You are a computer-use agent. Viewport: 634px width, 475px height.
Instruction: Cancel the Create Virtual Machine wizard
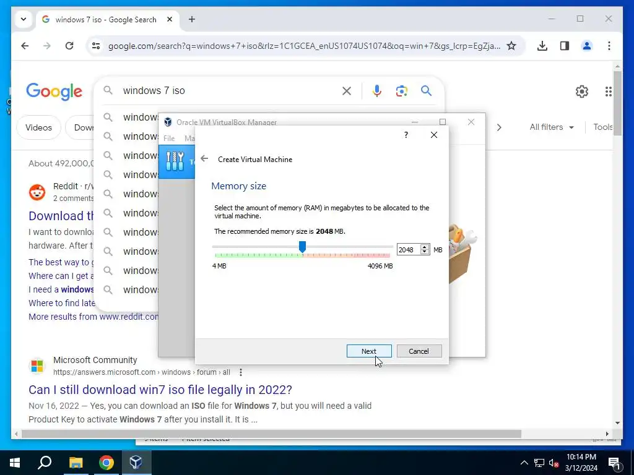(419, 351)
